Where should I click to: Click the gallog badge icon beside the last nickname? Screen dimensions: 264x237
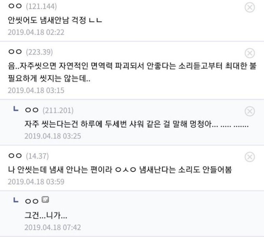coord(46,200)
